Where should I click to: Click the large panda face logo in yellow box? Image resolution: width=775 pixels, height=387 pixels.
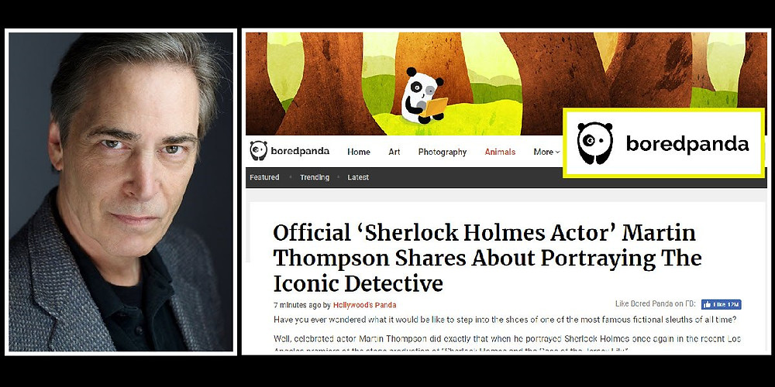tap(594, 143)
